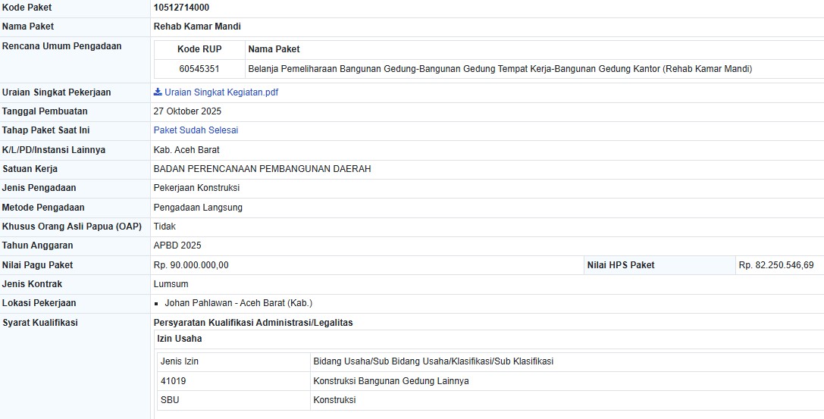This screenshot has width=824, height=419.
Task: Click the Pengadaan Langsung method value
Action: point(198,208)
